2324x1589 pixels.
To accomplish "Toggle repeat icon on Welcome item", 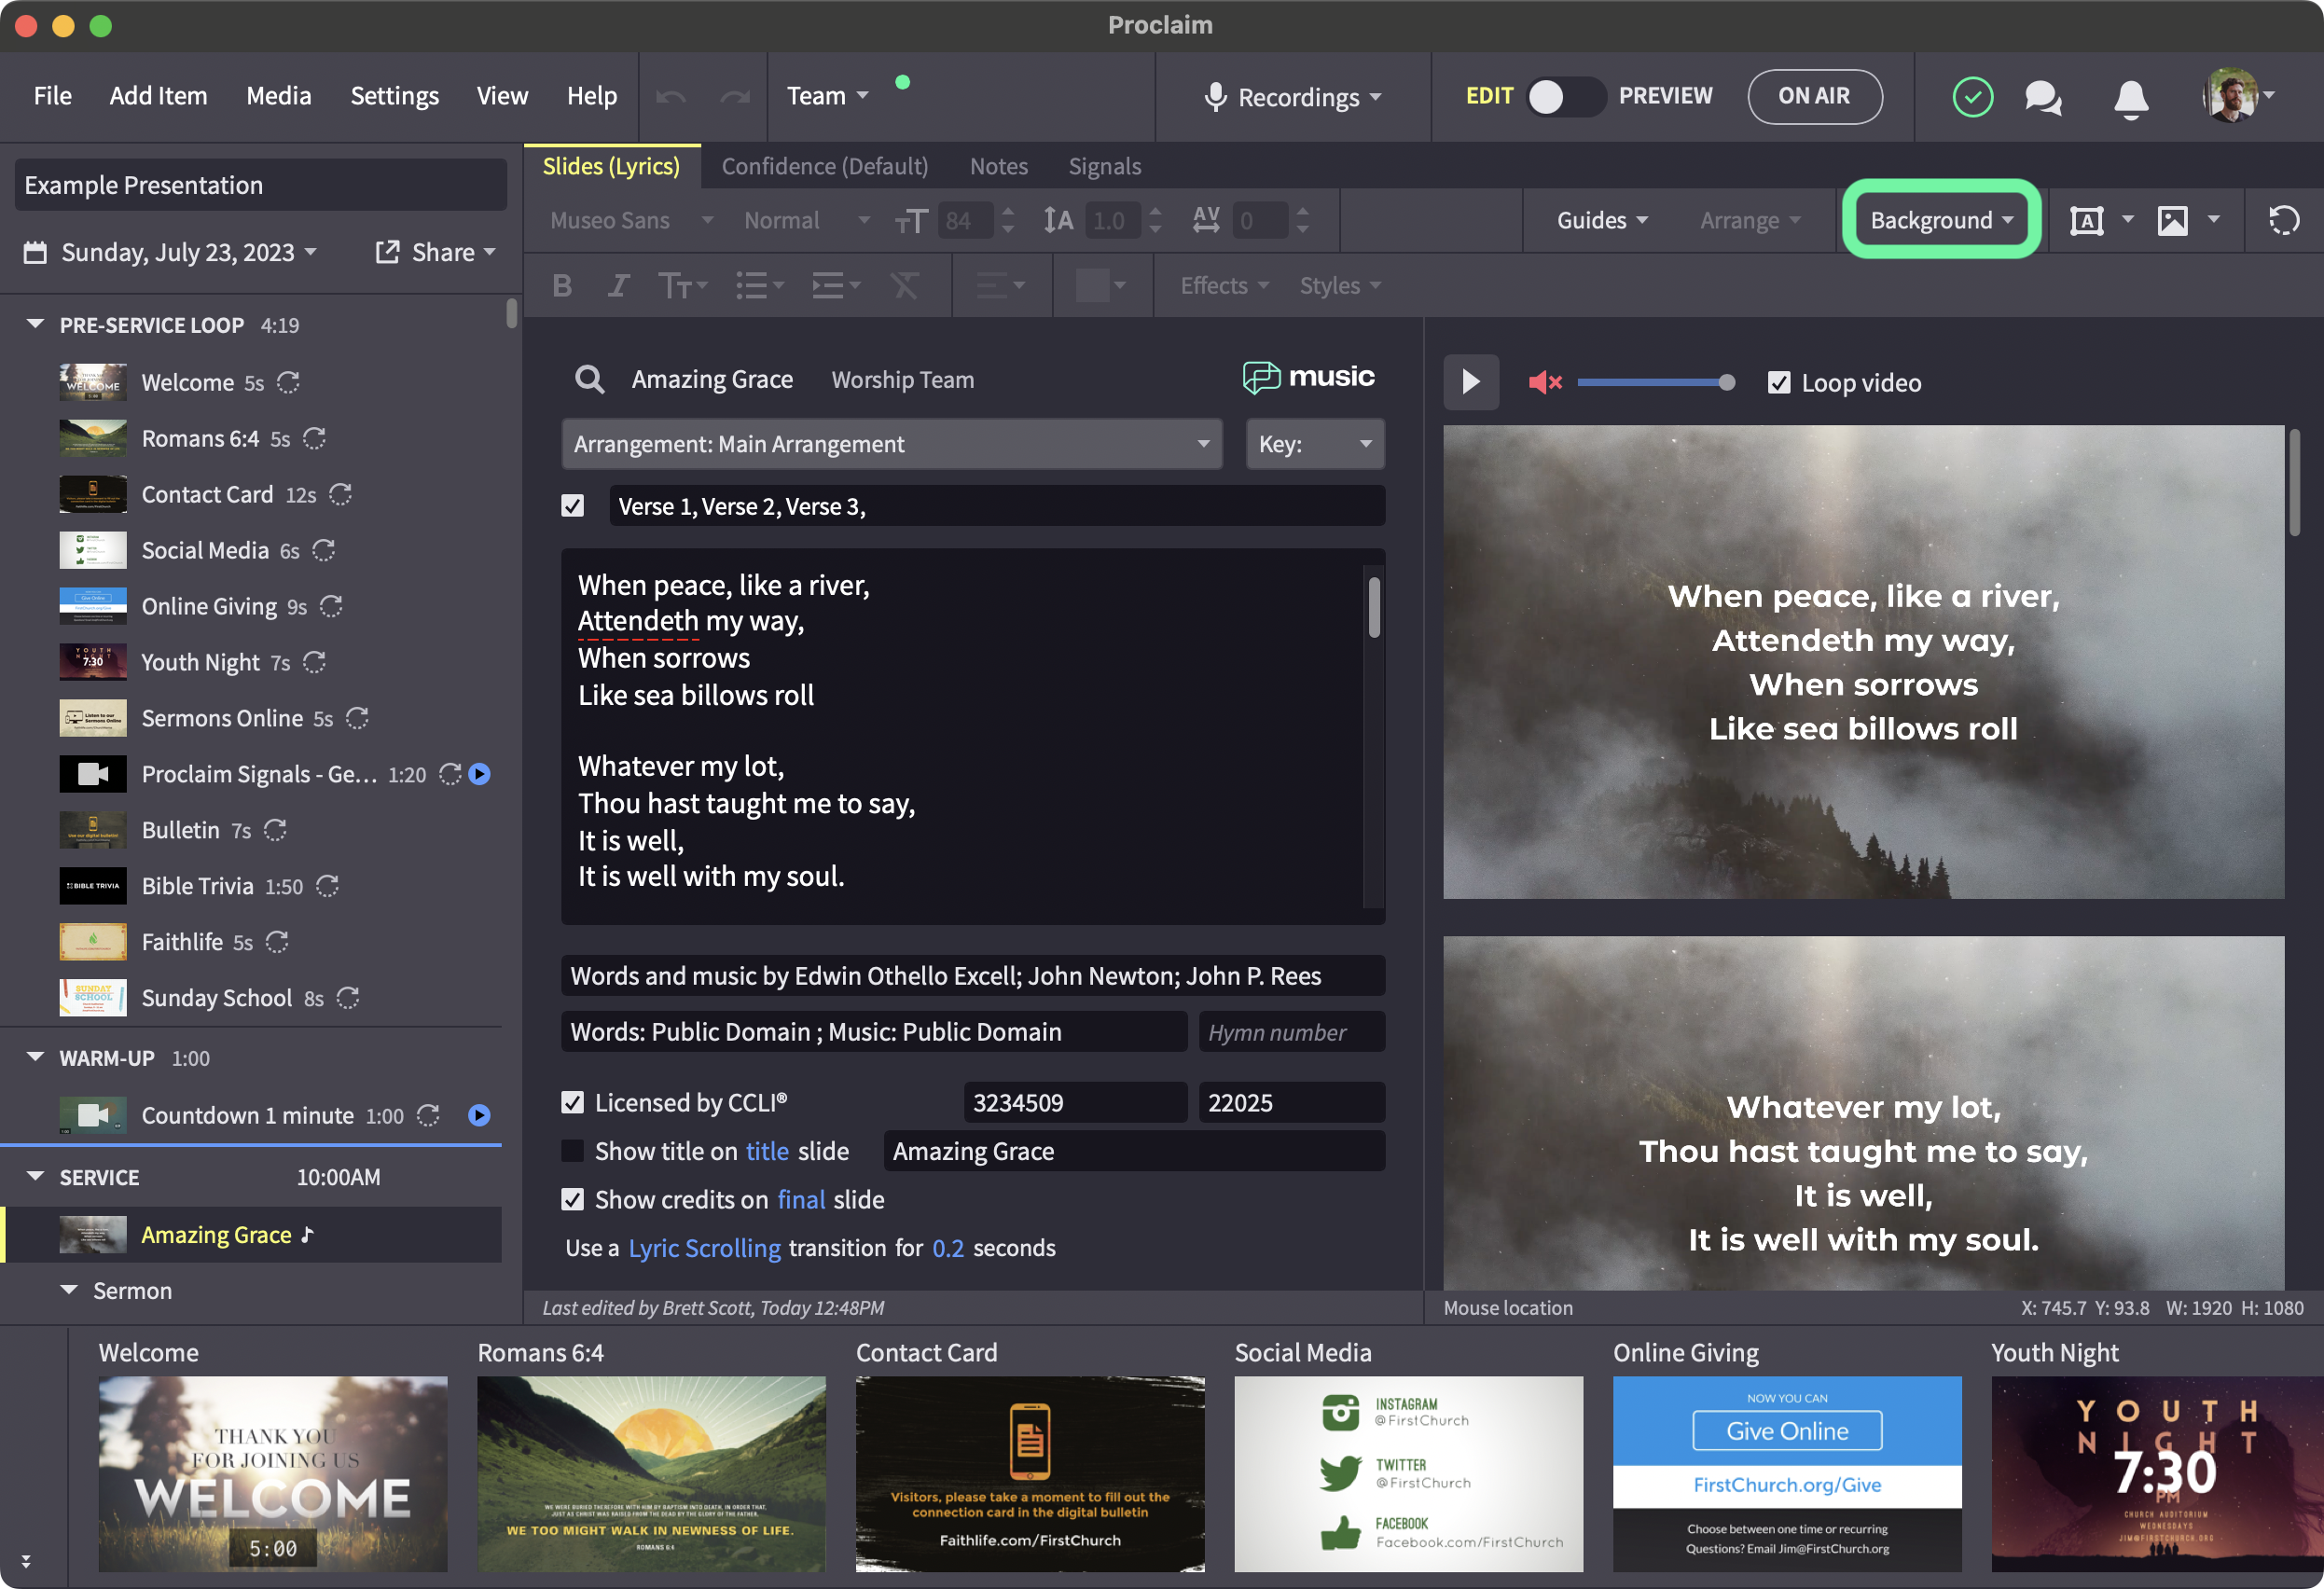I will [x=288, y=383].
